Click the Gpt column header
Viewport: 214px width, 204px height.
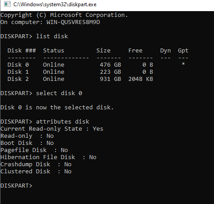coord(183,51)
